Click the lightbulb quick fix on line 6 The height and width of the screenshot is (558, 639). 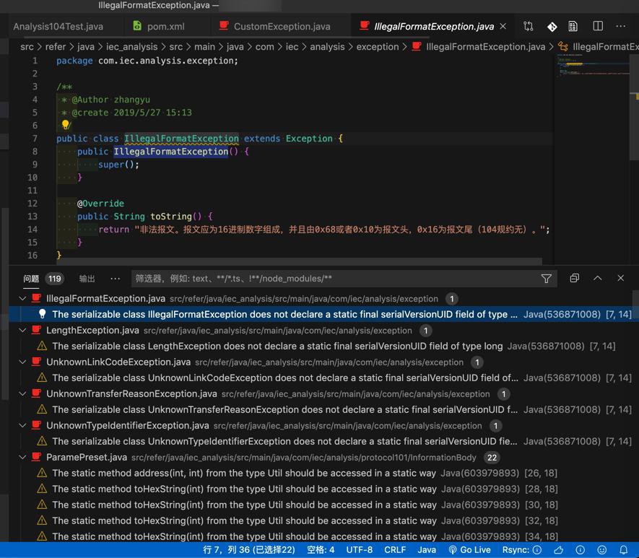coord(66,126)
